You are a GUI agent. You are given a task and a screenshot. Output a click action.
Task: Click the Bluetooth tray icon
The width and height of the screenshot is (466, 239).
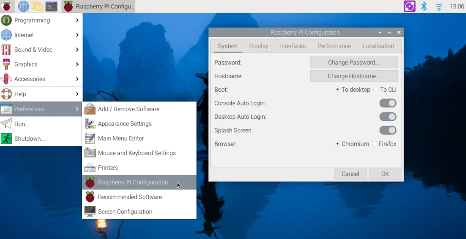pos(424,6)
